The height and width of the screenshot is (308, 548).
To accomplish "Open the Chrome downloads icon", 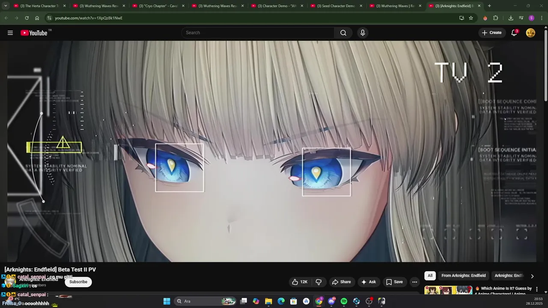I will 511,18.
